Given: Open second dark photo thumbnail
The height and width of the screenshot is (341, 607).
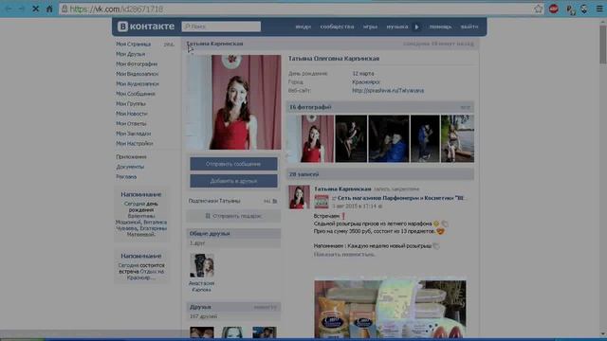Looking at the screenshot, I should pos(351,138).
